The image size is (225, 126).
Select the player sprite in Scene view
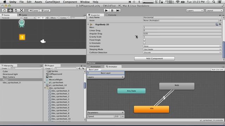[22, 23]
